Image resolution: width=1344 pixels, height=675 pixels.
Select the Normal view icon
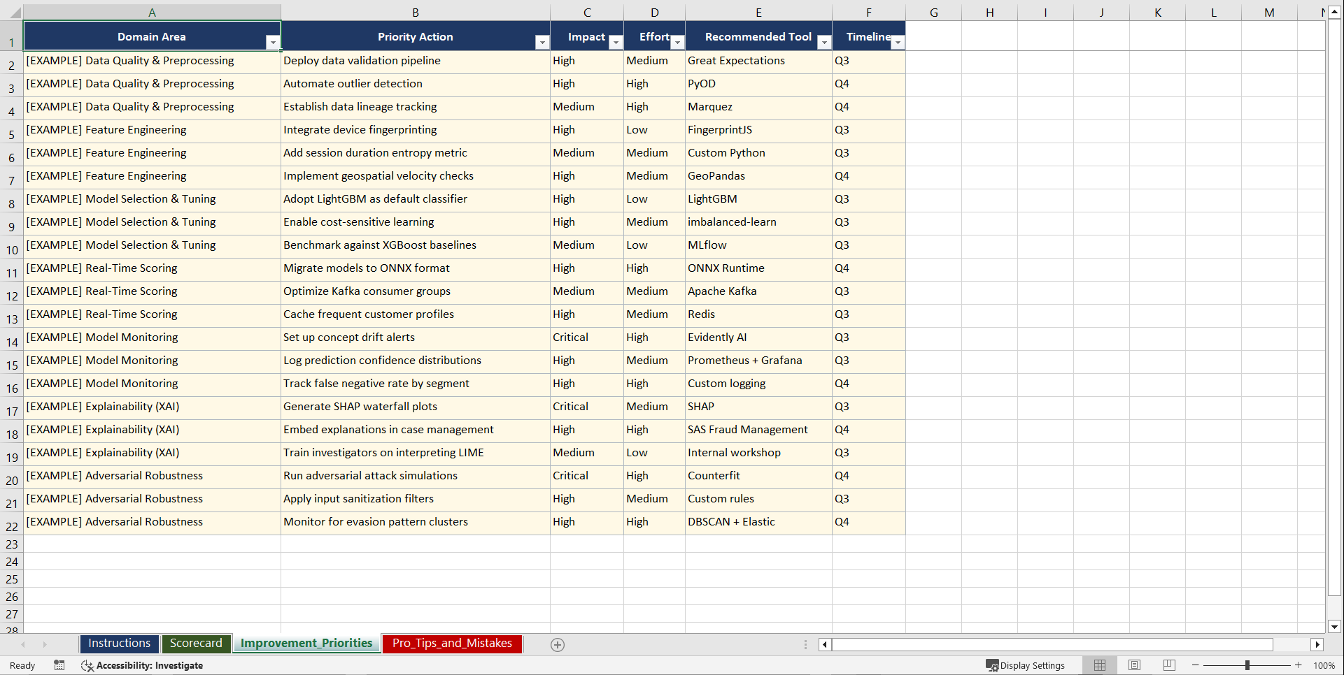pos(1099,665)
